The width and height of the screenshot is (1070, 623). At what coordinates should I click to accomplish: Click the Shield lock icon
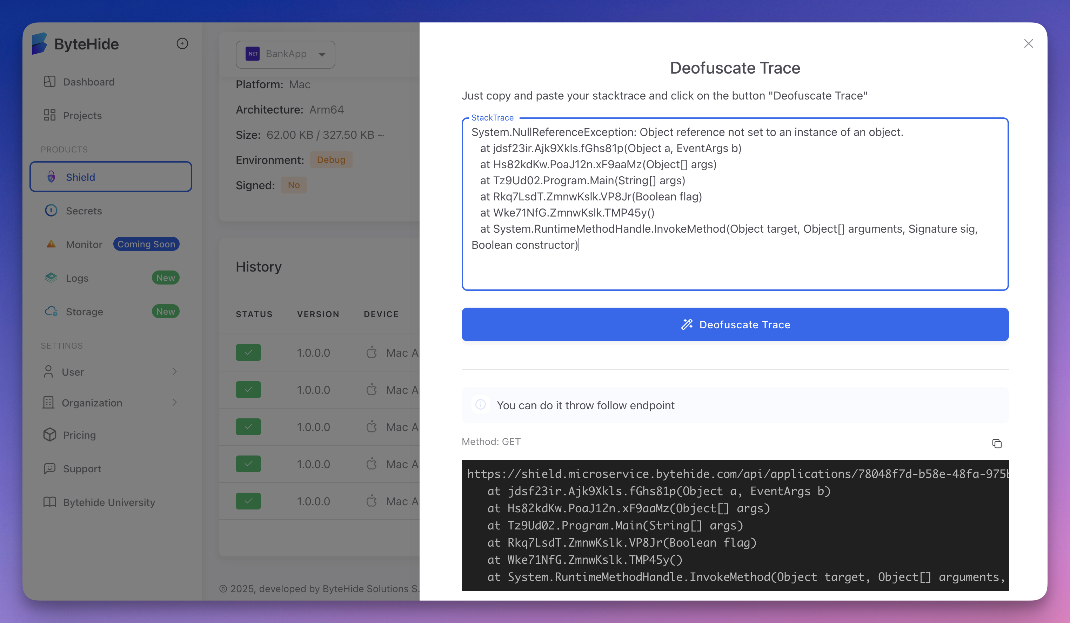(51, 177)
